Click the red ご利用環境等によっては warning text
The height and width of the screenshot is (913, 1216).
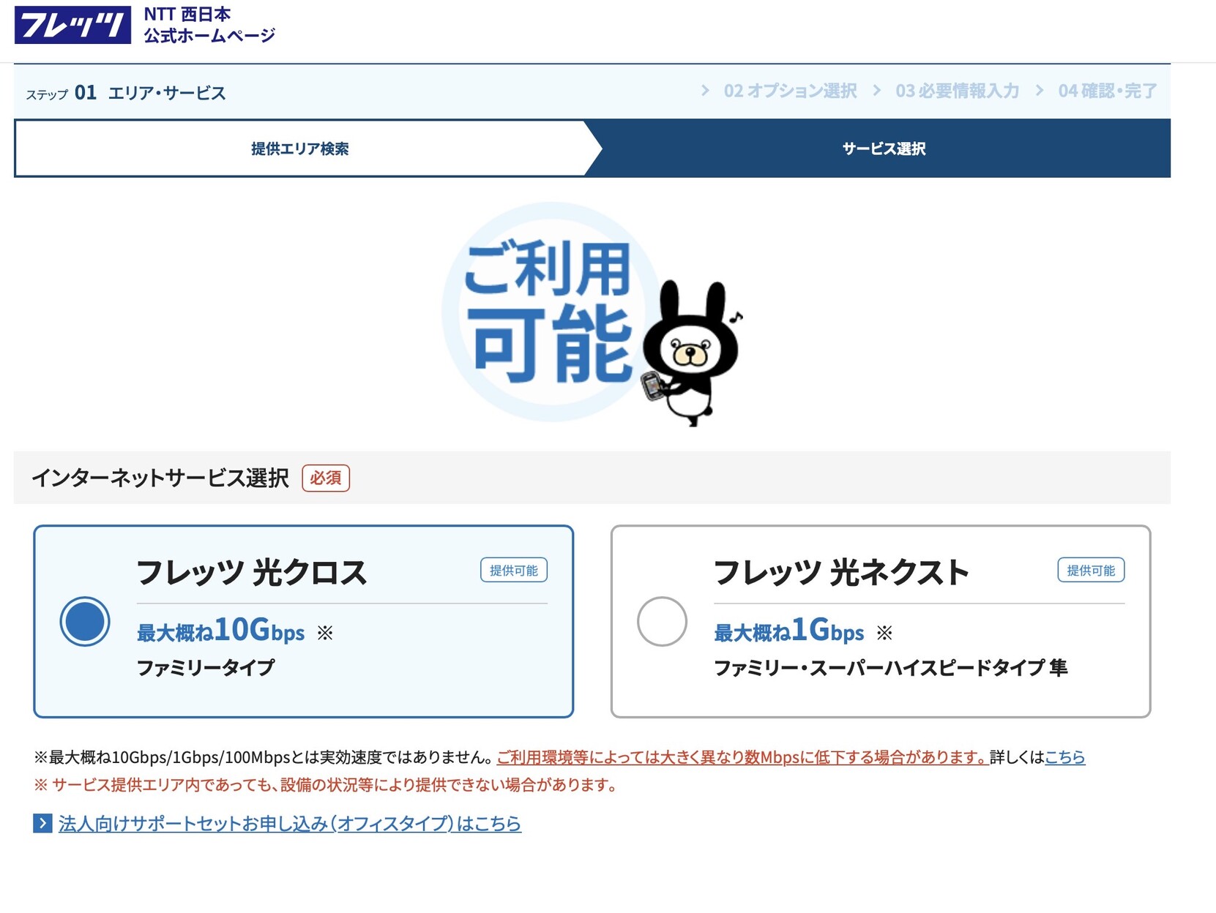(742, 757)
